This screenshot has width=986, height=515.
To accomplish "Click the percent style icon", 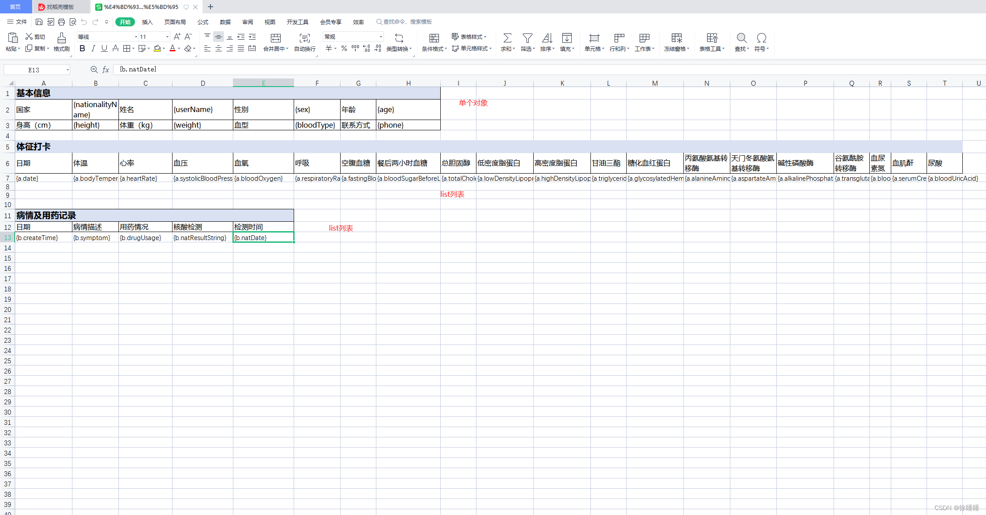I will click(344, 48).
